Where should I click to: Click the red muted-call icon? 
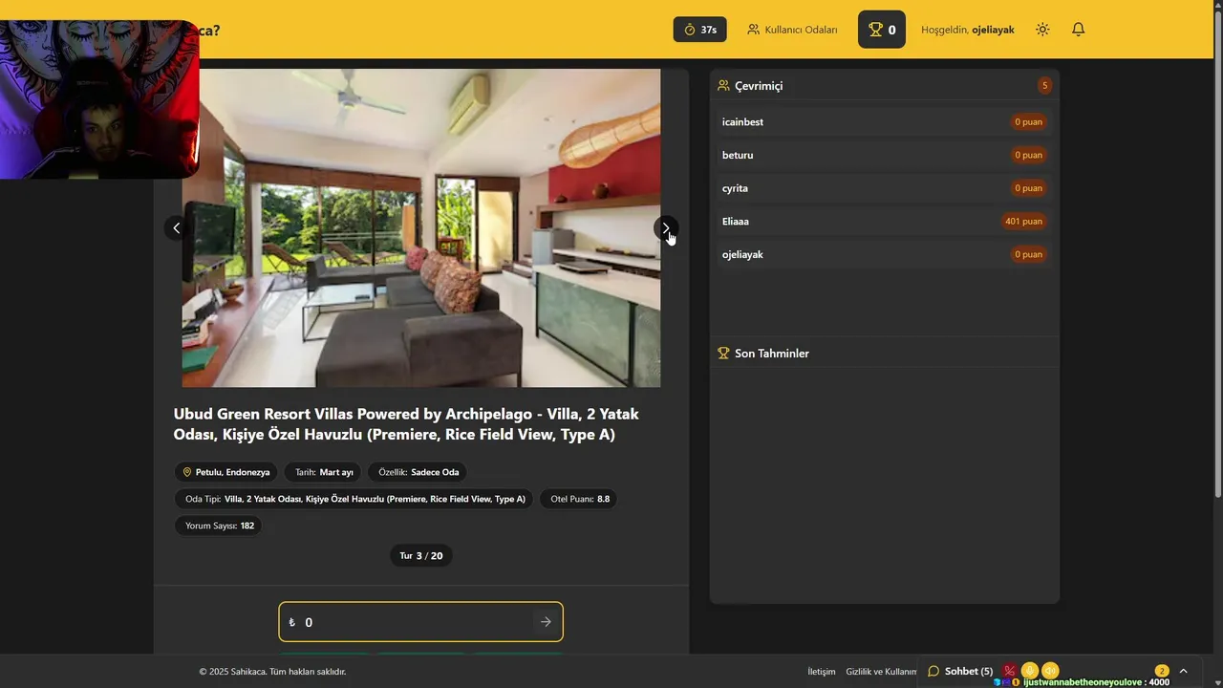[1009, 671]
